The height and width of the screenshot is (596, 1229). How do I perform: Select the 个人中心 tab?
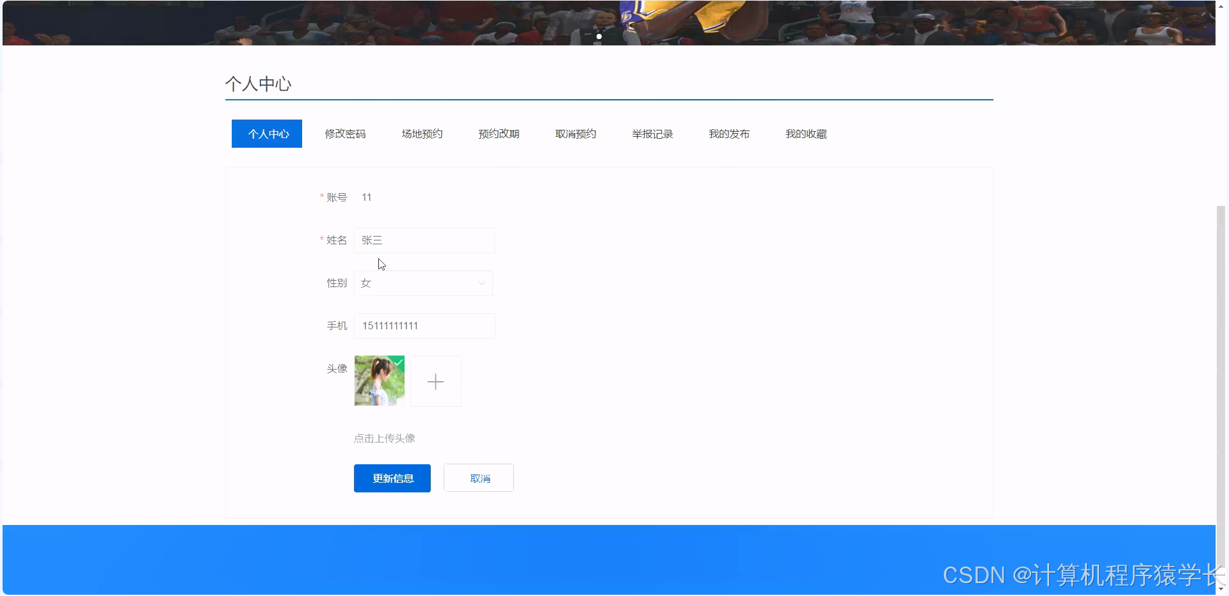coord(267,134)
